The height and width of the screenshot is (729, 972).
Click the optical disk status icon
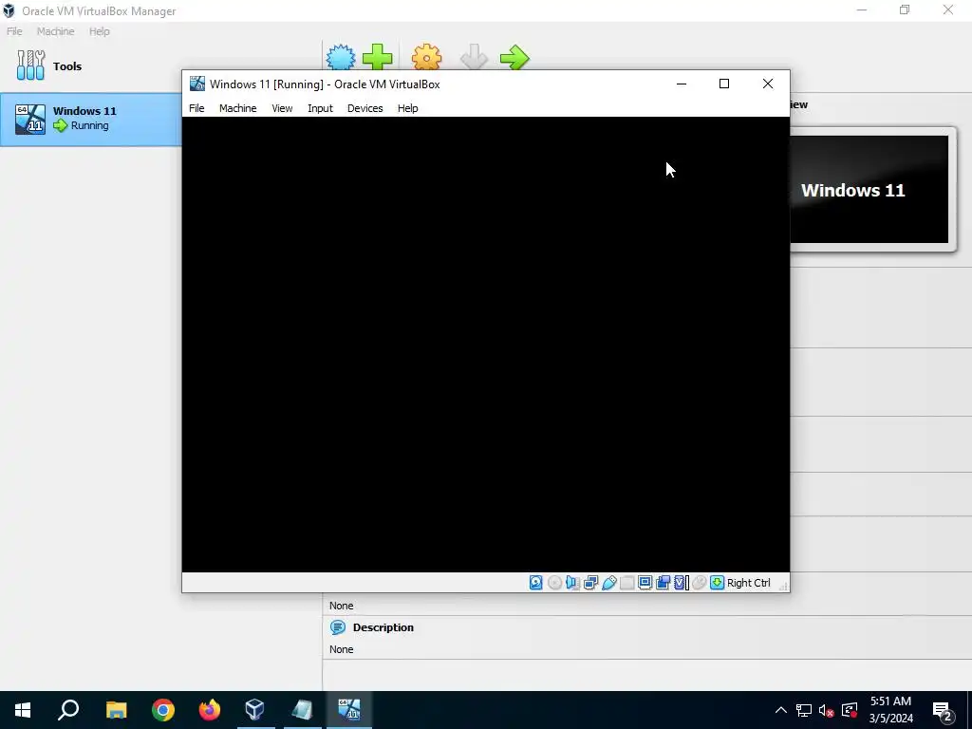(x=554, y=583)
